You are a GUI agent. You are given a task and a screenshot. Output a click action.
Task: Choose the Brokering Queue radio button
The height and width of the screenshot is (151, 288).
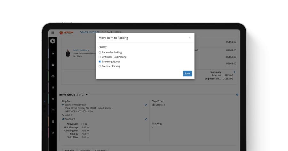tap(100, 62)
